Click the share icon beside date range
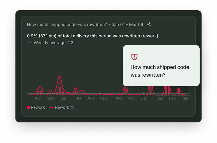Viewport: 217px width, 143px height. [149, 24]
